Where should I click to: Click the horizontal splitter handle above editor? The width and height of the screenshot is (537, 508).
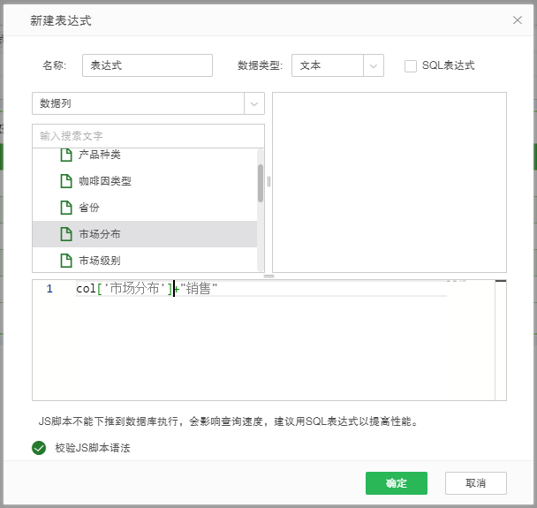pos(269,276)
